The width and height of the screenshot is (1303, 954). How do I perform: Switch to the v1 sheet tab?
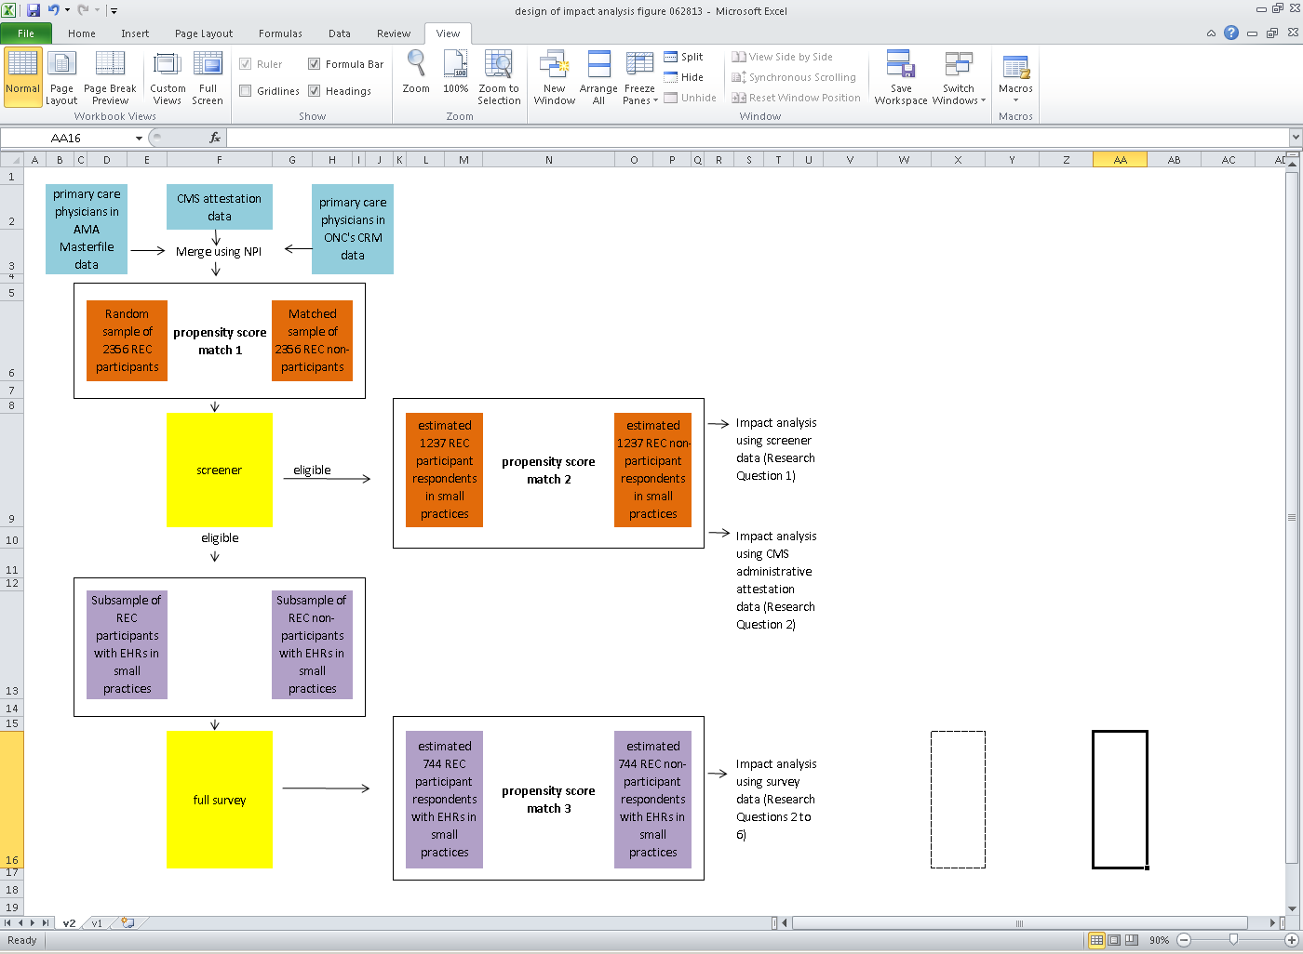pos(97,923)
